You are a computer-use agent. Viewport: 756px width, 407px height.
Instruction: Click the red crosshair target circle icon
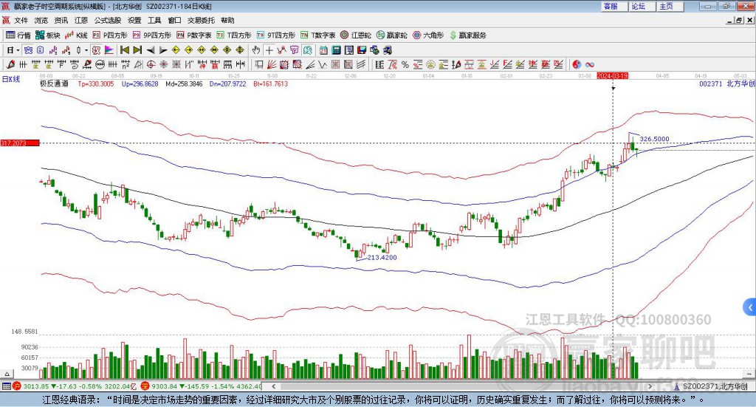(151, 64)
